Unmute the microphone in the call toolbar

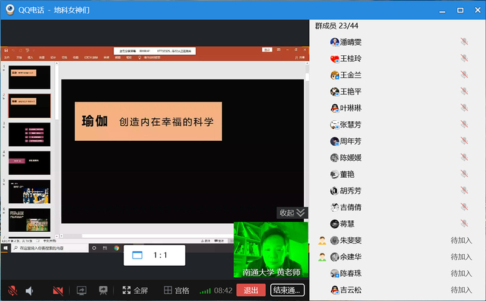(x=12, y=291)
